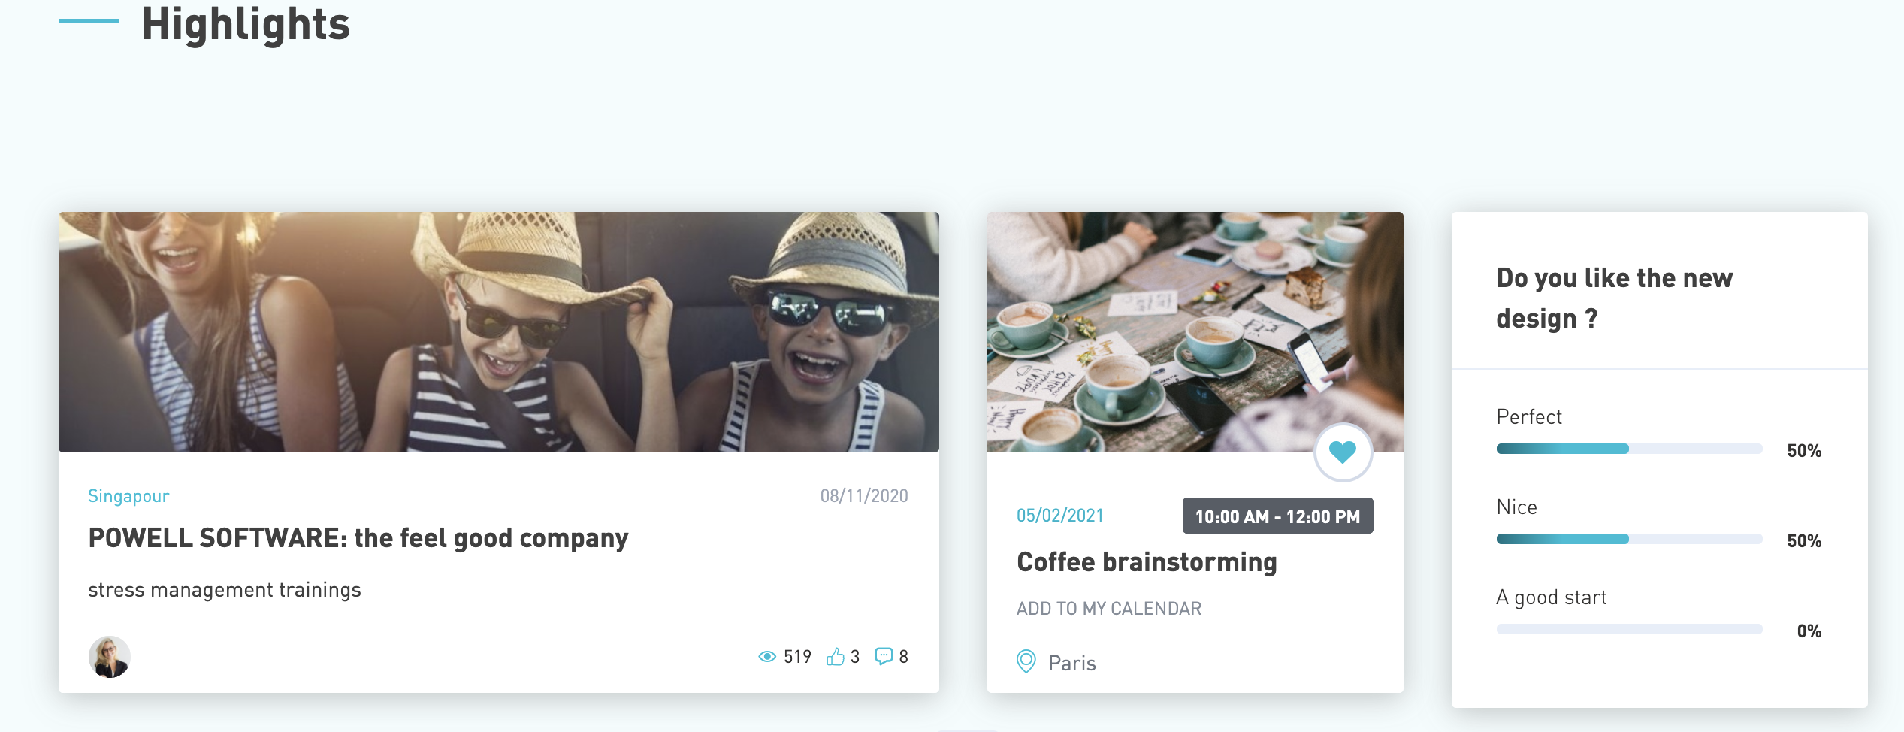Image resolution: width=1904 pixels, height=732 pixels.
Task: Click ADD TO MY CALENDAR
Action: pos(1109,609)
